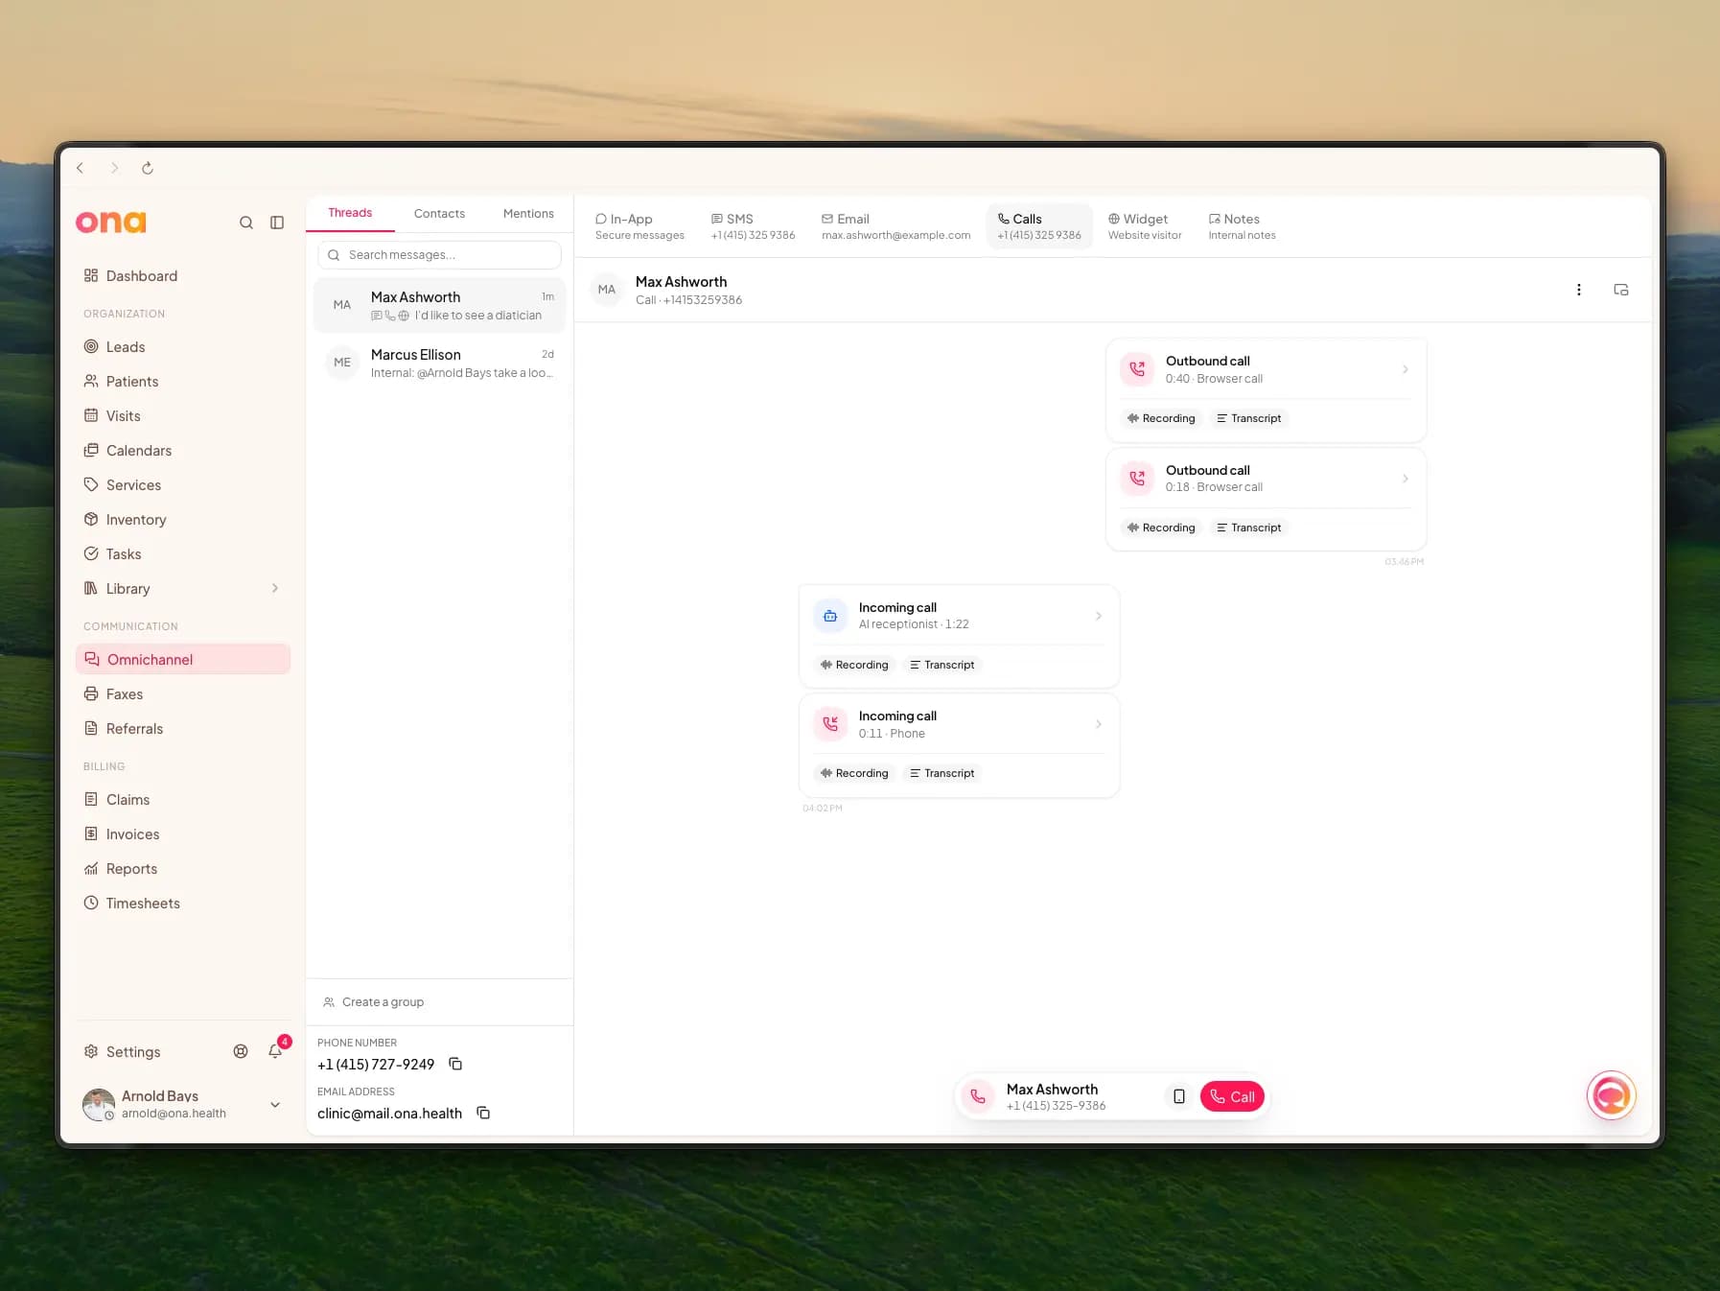Click the help lifebuoy icon near Settings
Viewport: 1720px width, 1291px height.
(241, 1051)
